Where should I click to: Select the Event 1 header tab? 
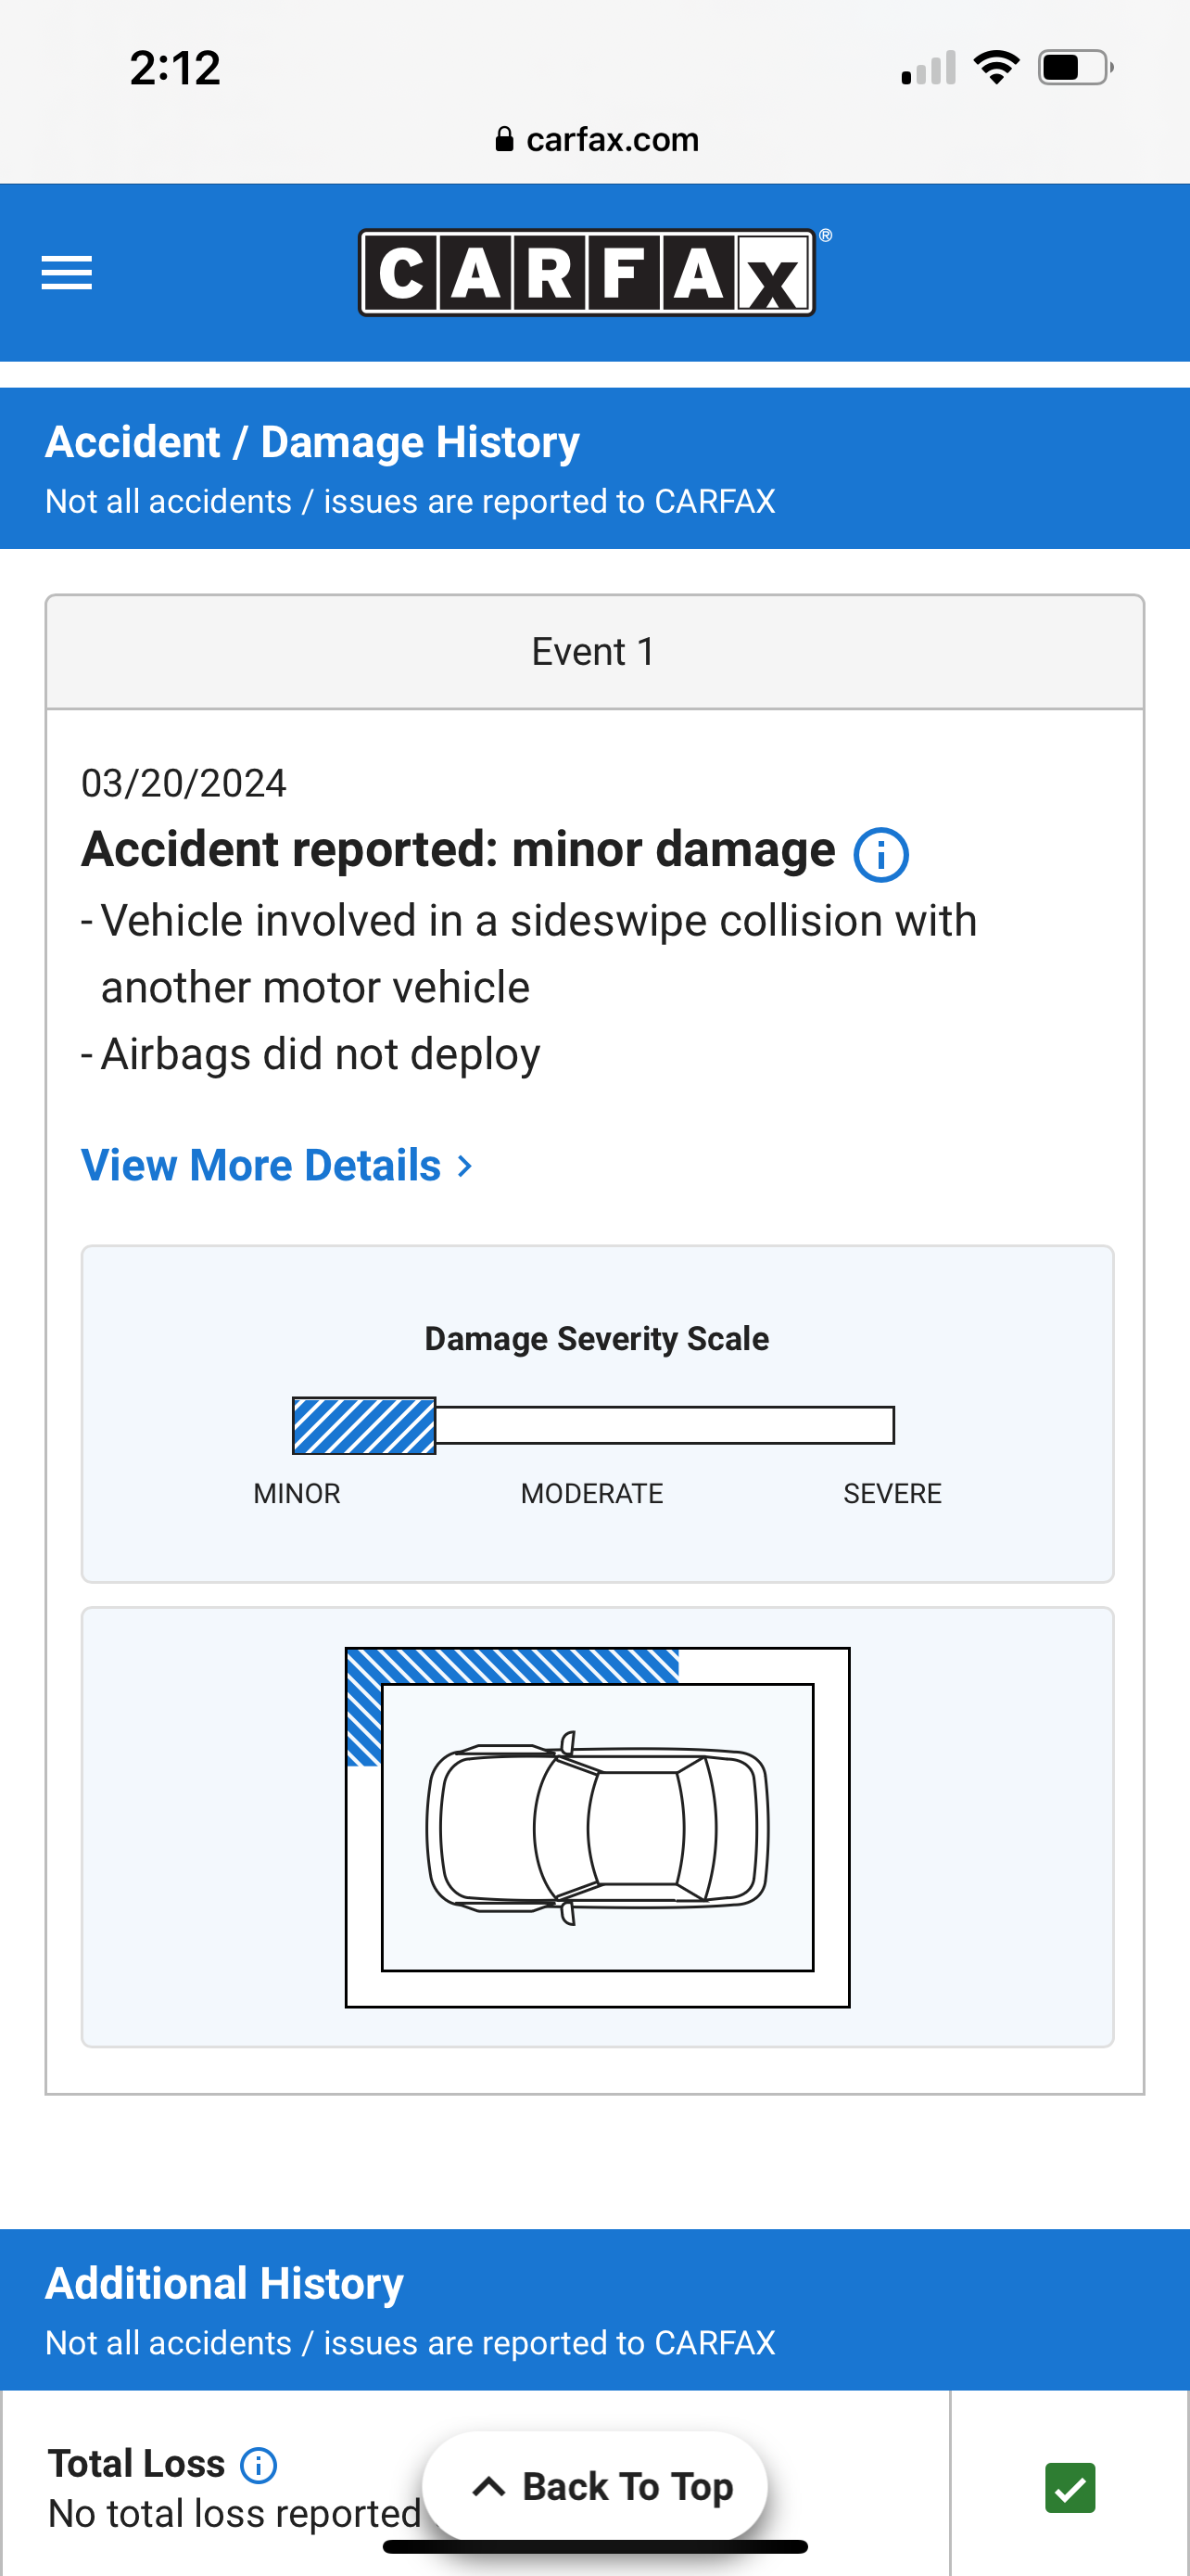[594, 652]
